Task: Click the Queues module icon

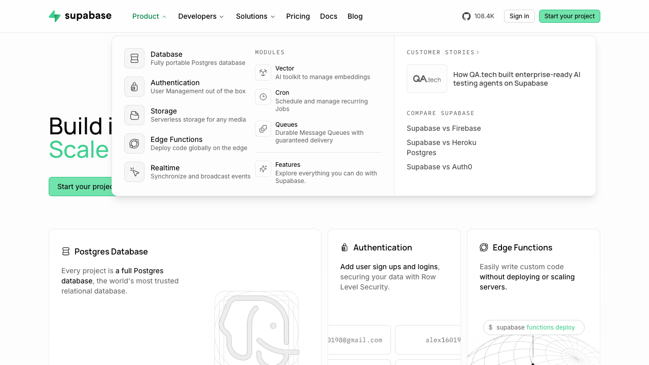Action: [x=263, y=129]
